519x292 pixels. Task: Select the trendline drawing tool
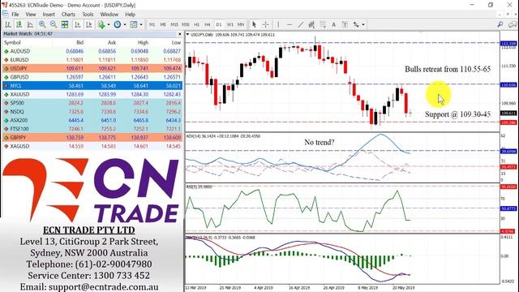301,24
